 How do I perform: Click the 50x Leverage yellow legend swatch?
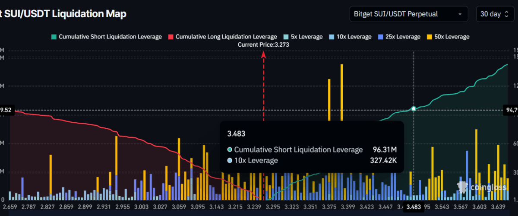point(429,37)
